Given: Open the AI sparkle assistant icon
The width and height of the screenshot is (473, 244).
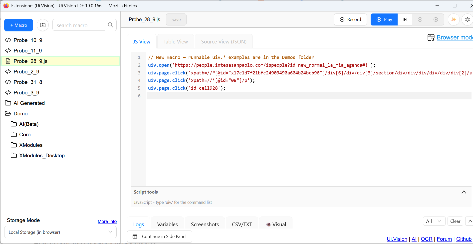Looking at the screenshot, I should (x=454, y=19).
